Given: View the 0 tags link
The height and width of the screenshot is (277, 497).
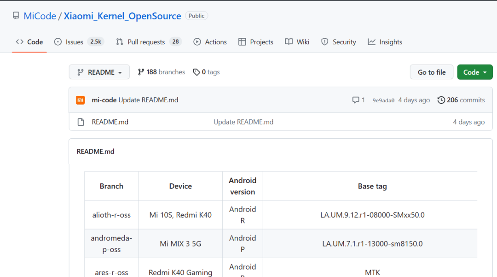Looking at the screenshot, I should [206, 72].
